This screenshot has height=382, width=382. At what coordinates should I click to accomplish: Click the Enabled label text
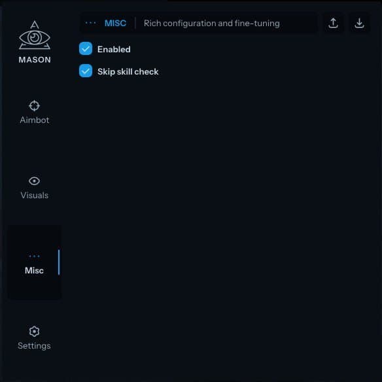click(114, 50)
